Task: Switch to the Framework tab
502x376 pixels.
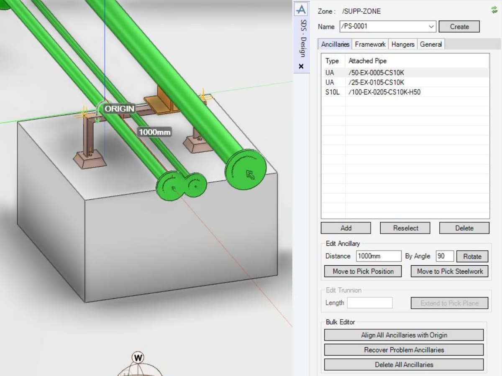Action: tap(370, 44)
